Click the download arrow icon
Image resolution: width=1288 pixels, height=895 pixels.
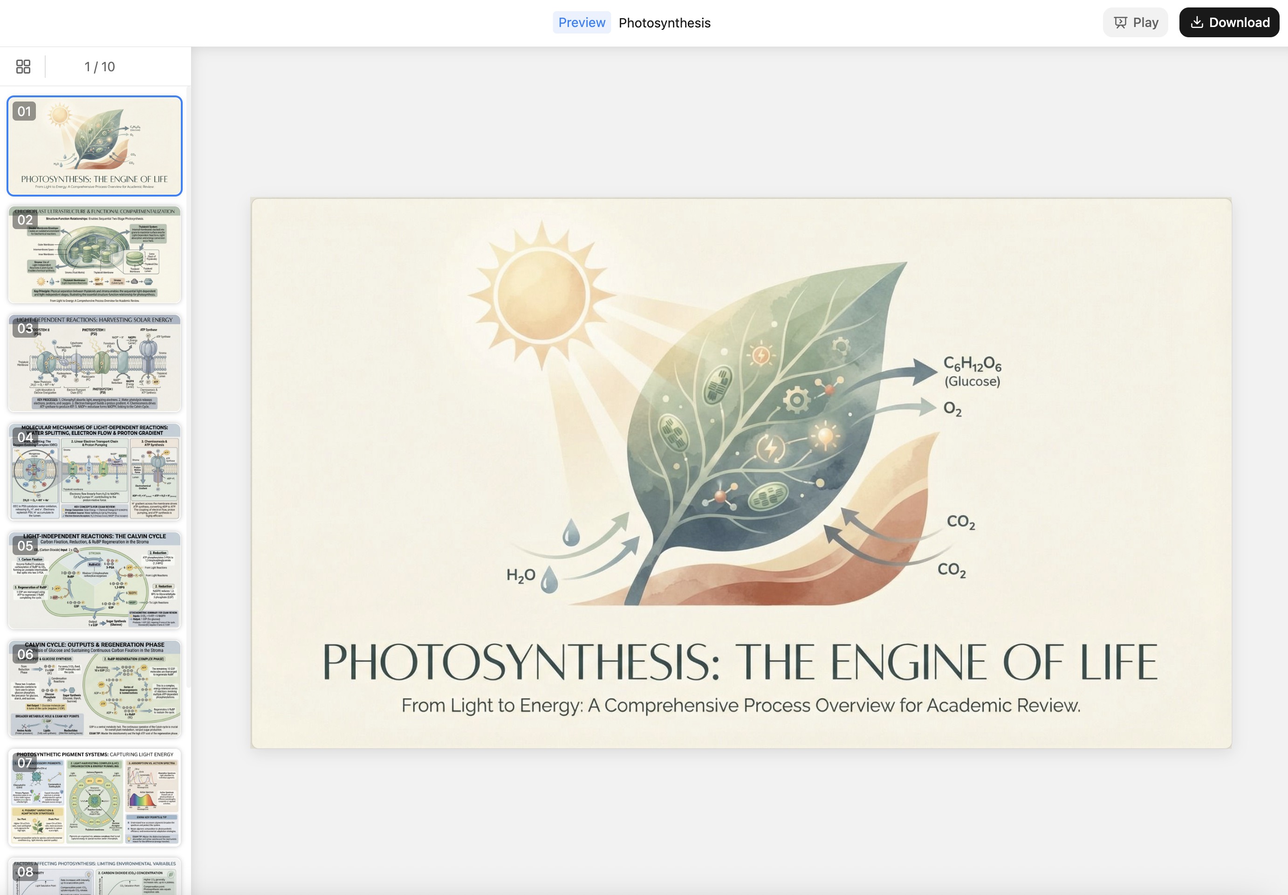click(1197, 22)
